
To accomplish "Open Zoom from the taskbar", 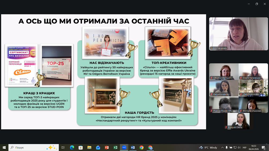I will [124, 148].
